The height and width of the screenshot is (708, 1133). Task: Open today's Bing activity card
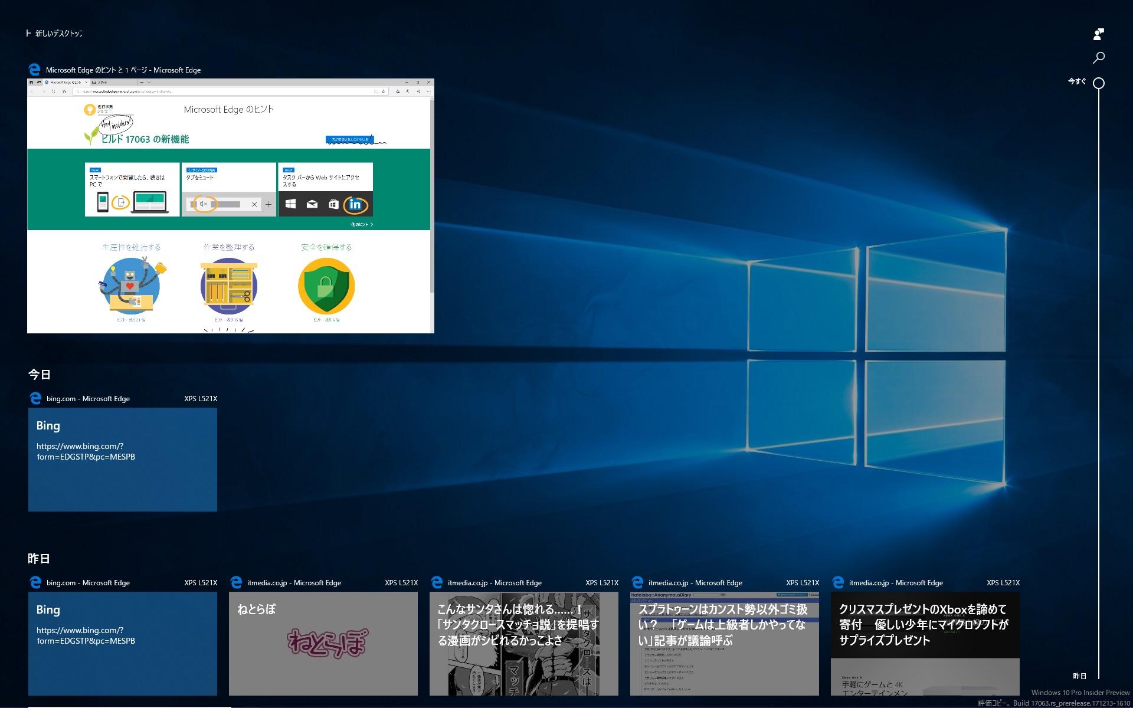(123, 460)
